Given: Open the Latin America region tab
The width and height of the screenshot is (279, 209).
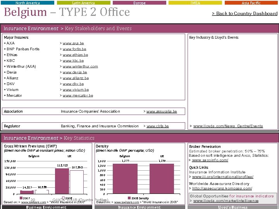Looking at the screenshot, I should pyautogui.click(x=83, y=3).
